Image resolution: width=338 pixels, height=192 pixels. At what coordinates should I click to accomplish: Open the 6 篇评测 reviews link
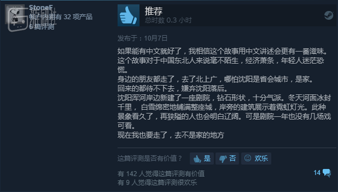[41, 27]
